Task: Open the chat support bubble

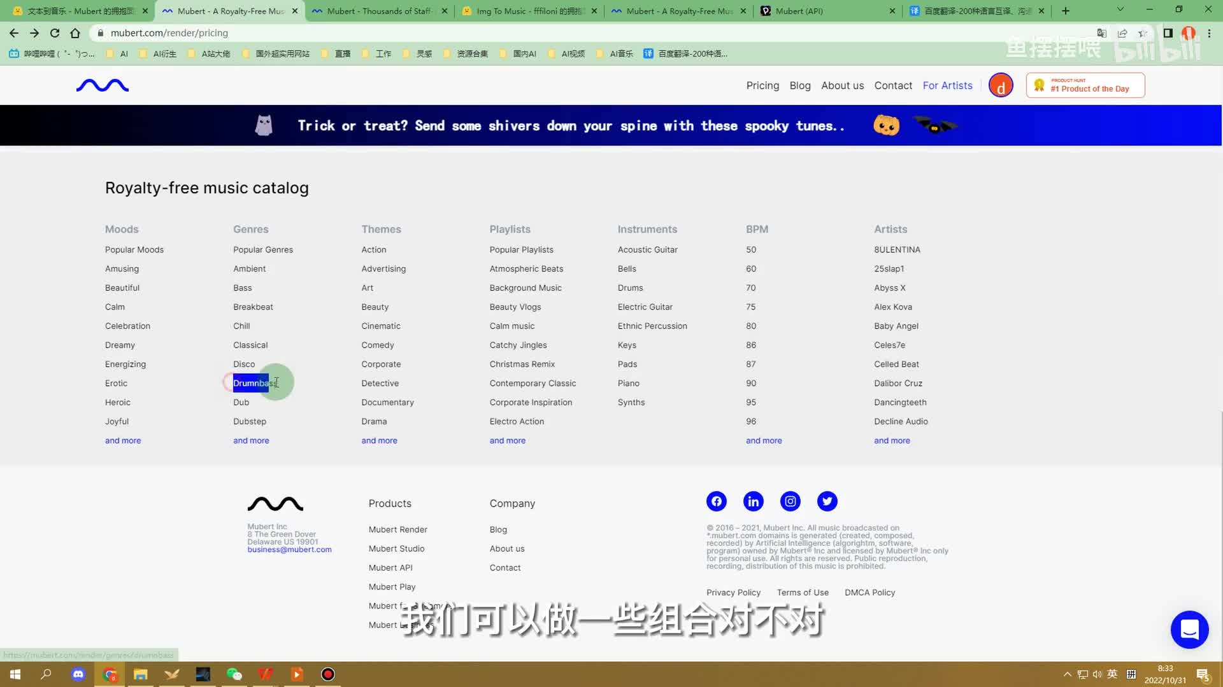Action: coord(1189,630)
